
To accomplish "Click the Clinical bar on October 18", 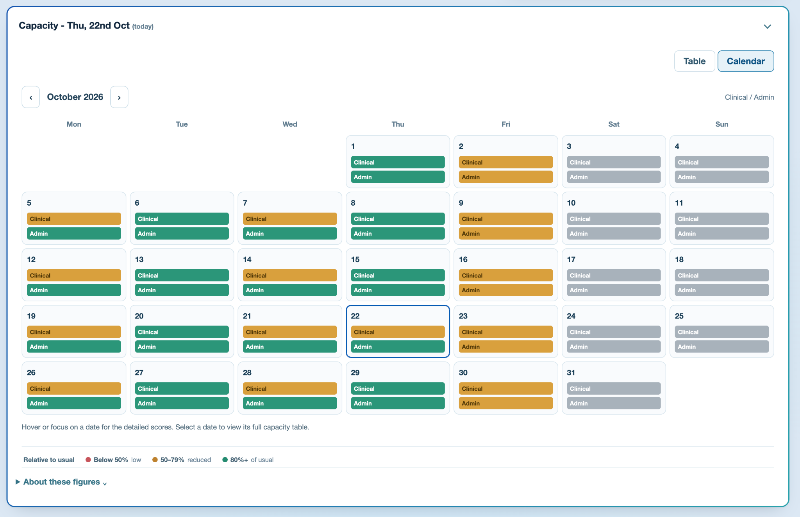I will click(x=722, y=275).
